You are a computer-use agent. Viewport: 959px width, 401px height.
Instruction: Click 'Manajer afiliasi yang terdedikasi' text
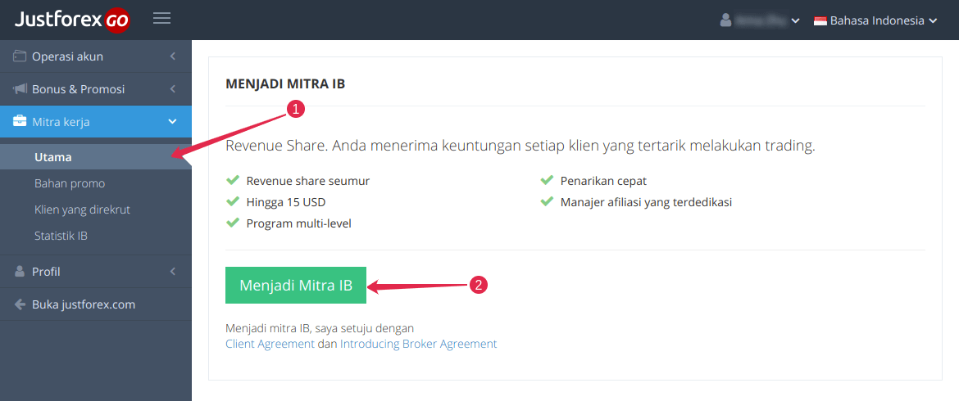click(x=646, y=202)
